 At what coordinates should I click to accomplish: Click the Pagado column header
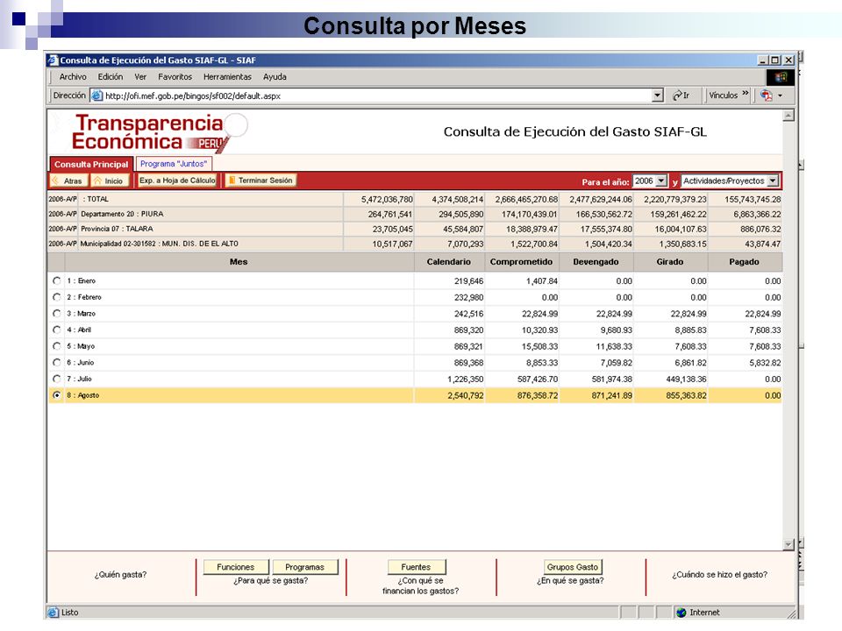(x=745, y=262)
